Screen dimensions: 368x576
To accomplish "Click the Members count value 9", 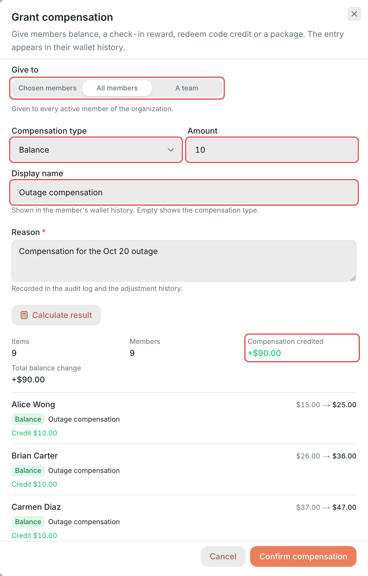I will point(132,353).
